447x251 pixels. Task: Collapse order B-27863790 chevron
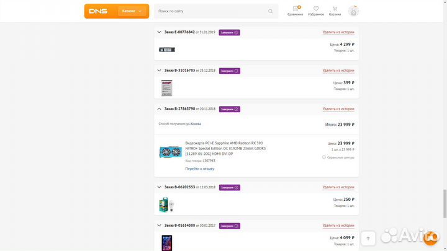coord(159,108)
